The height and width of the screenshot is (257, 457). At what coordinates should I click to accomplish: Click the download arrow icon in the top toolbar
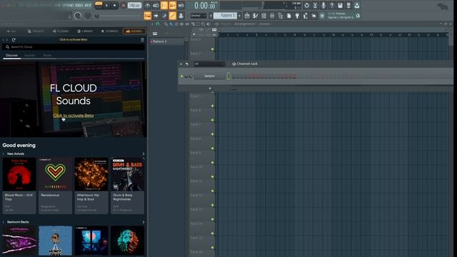(357, 5)
